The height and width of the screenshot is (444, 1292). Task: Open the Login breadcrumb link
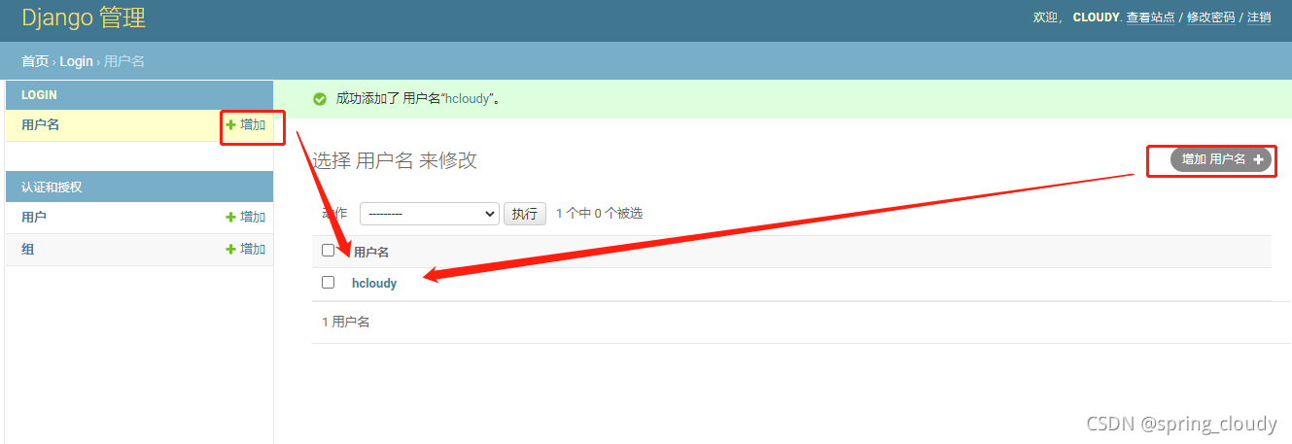coord(77,61)
